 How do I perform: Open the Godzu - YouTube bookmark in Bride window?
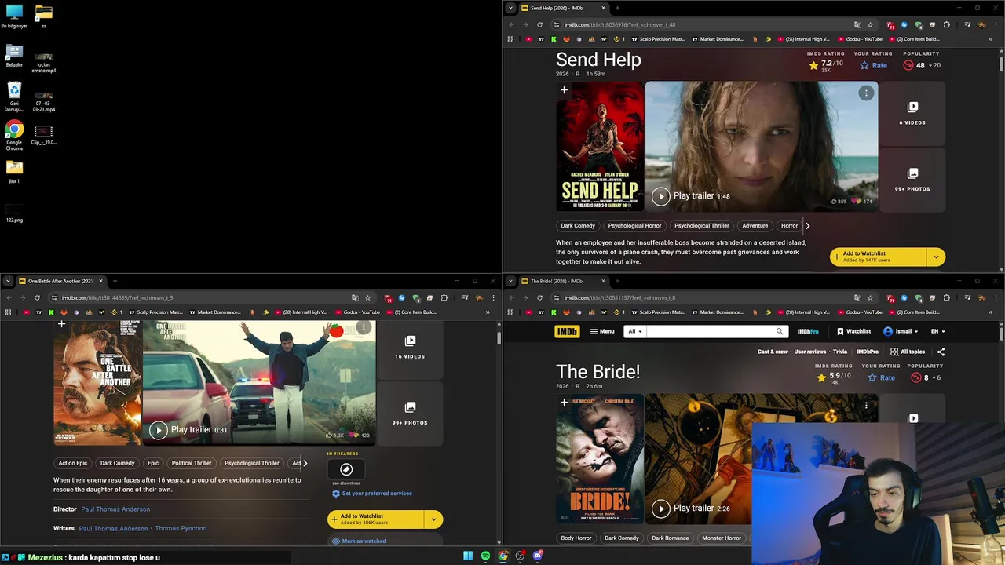(x=860, y=312)
